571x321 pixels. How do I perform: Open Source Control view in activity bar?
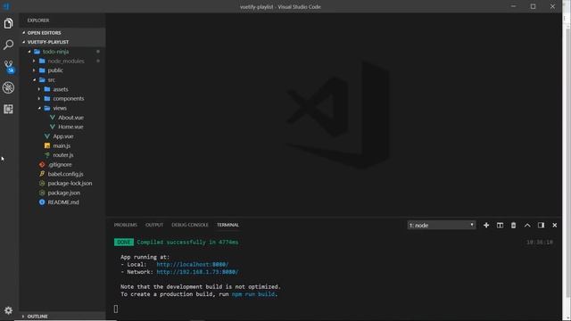[x=9, y=67]
